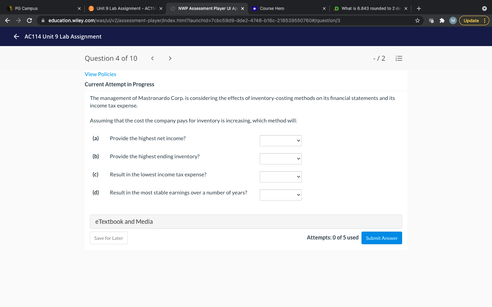Click the View Policies link
Screen dimensions: 492x307
tap(100, 74)
